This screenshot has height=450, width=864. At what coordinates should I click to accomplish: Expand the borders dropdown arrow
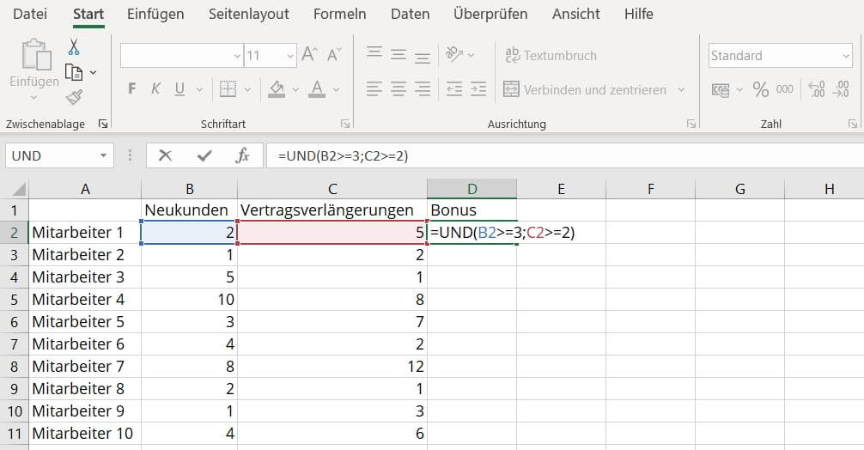247,88
